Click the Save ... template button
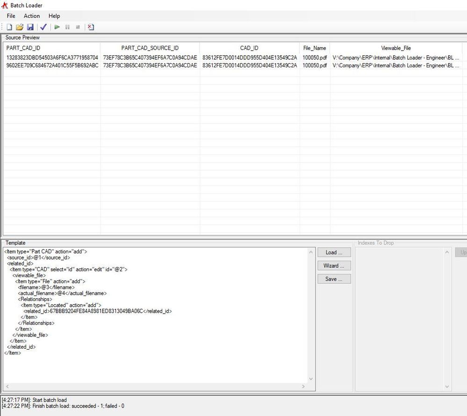Screen dimensions: 467x416 coord(334,279)
